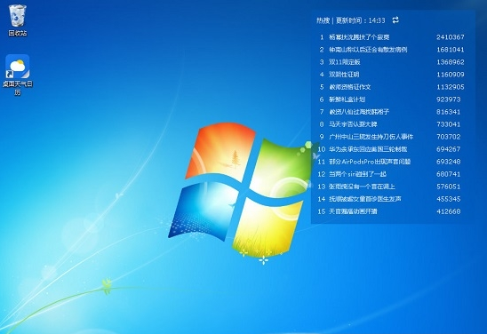Open the rank 14 hot search topic title
487x334 pixels.
click(365, 199)
